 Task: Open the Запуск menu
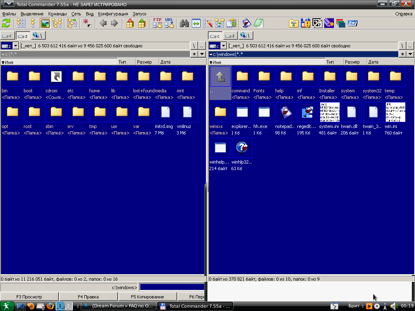pyautogui.click(x=139, y=14)
